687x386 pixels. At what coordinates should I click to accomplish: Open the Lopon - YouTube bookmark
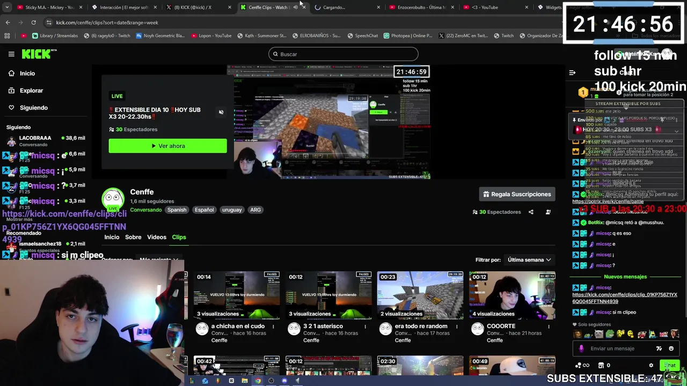211,36
